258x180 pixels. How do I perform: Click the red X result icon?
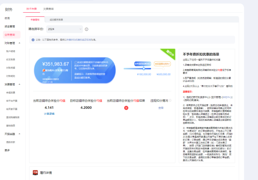coord(126,108)
